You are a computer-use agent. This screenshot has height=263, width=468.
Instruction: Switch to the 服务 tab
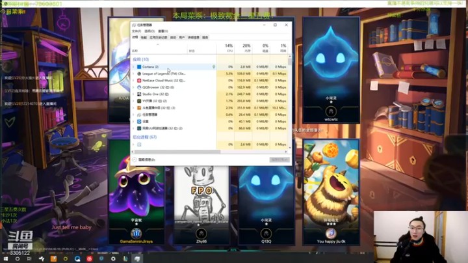tap(205, 37)
